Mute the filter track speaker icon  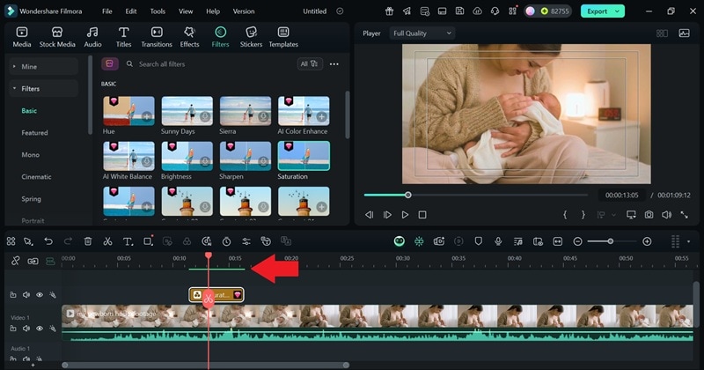pyautogui.click(x=26, y=295)
